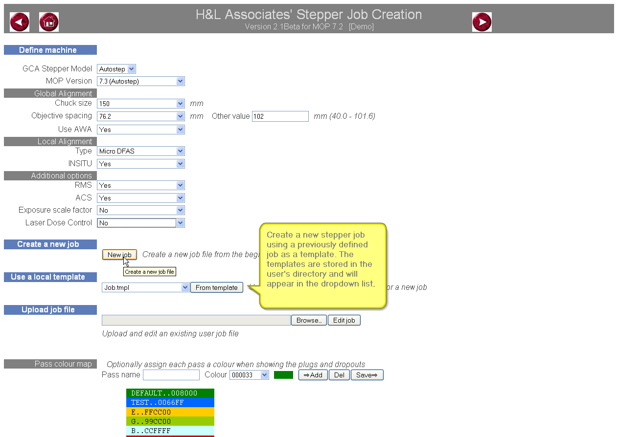This screenshot has height=437, width=618.
Task: Click the Browse button
Action: click(309, 320)
